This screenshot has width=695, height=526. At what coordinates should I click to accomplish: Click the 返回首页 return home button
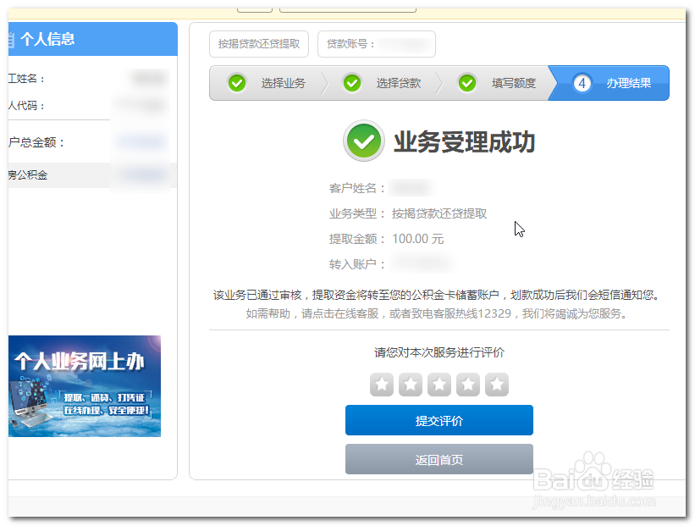[439, 459]
